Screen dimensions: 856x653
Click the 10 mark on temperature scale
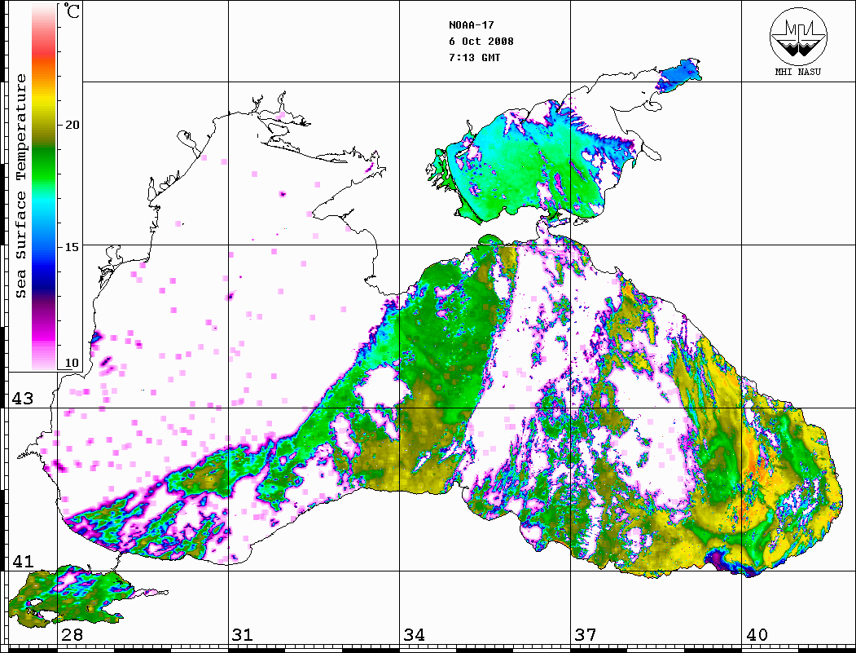tap(72, 363)
